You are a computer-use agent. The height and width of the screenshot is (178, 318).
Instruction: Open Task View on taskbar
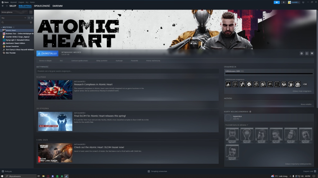(x=39, y=176)
